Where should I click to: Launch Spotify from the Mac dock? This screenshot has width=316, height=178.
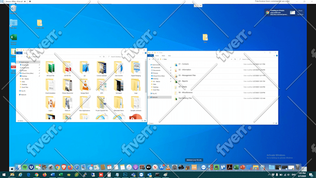(25, 167)
